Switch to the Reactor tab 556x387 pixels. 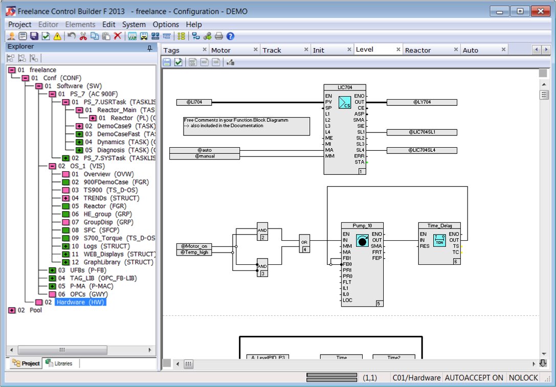coord(418,50)
